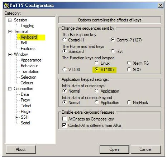Open the Serial category
167x158 pixels.
point(25,123)
